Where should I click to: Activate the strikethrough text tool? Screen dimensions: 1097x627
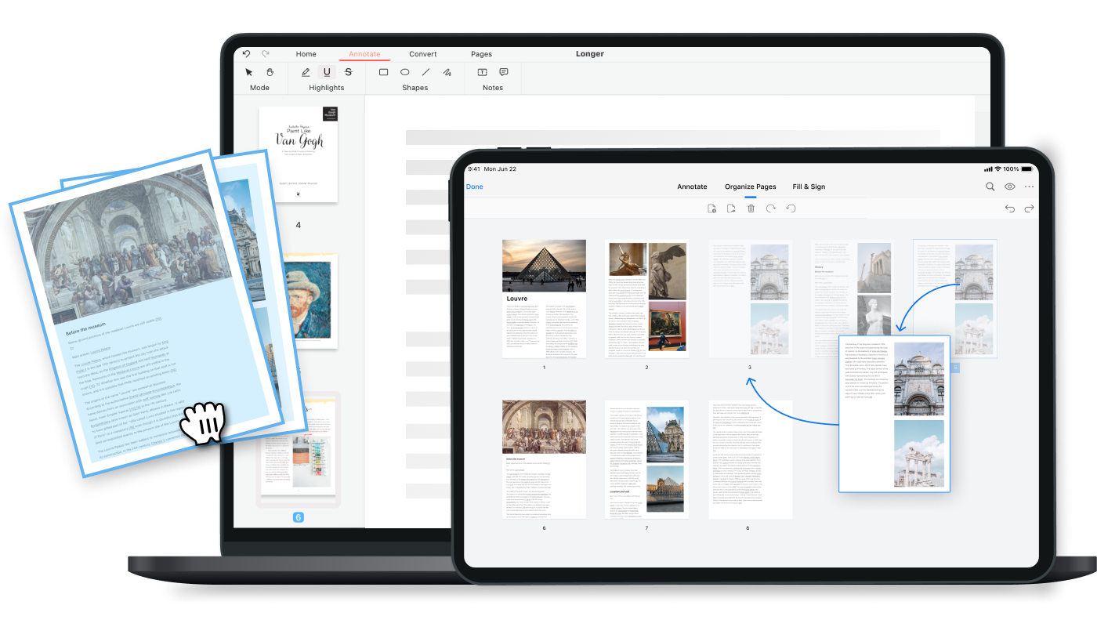pyautogui.click(x=349, y=72)
